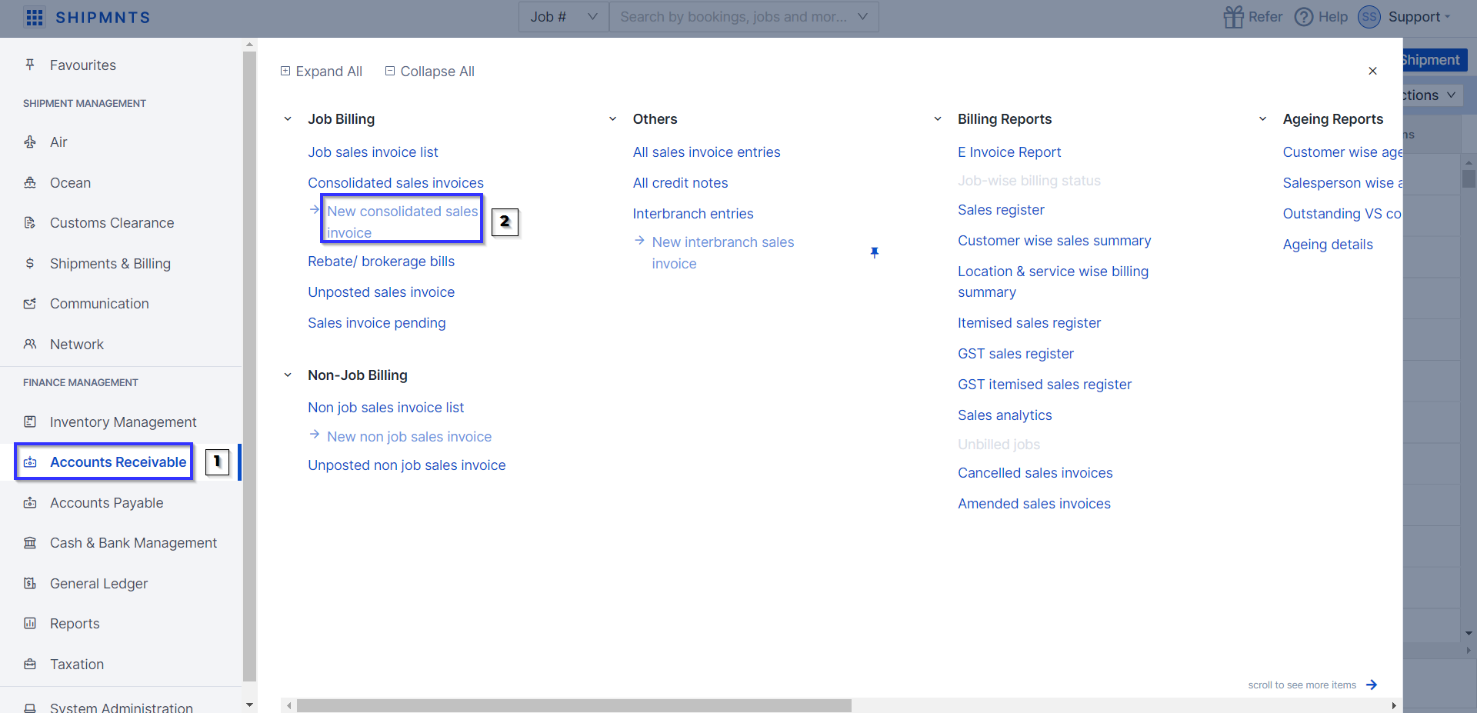
Task: Click the Help question mark icon
Action: pos(1303,17)
